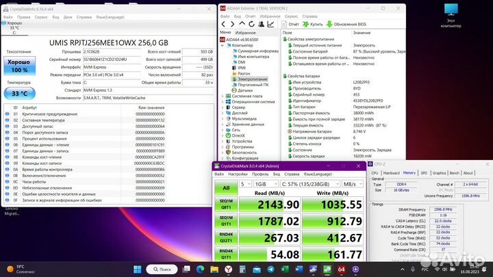This screenshot has width=493, height=277.
Task: Select disk C: tab in CrystalDiskInfo
Action: coord(14,27)
